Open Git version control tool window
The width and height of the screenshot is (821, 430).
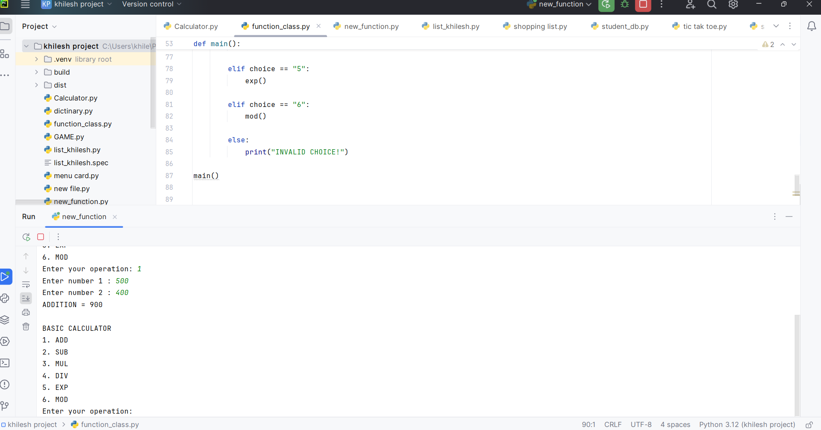tap(5, 406)
